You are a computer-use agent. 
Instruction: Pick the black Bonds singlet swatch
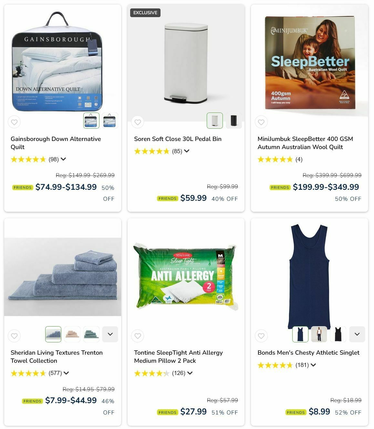(x=338, y=334)
